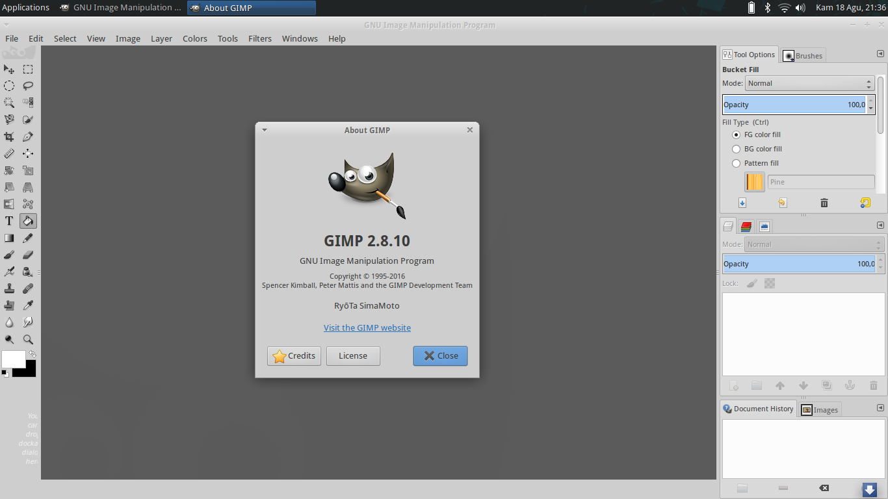Select the Align tool
Viewport: 888px width, 499px height.
coord(28,153)
